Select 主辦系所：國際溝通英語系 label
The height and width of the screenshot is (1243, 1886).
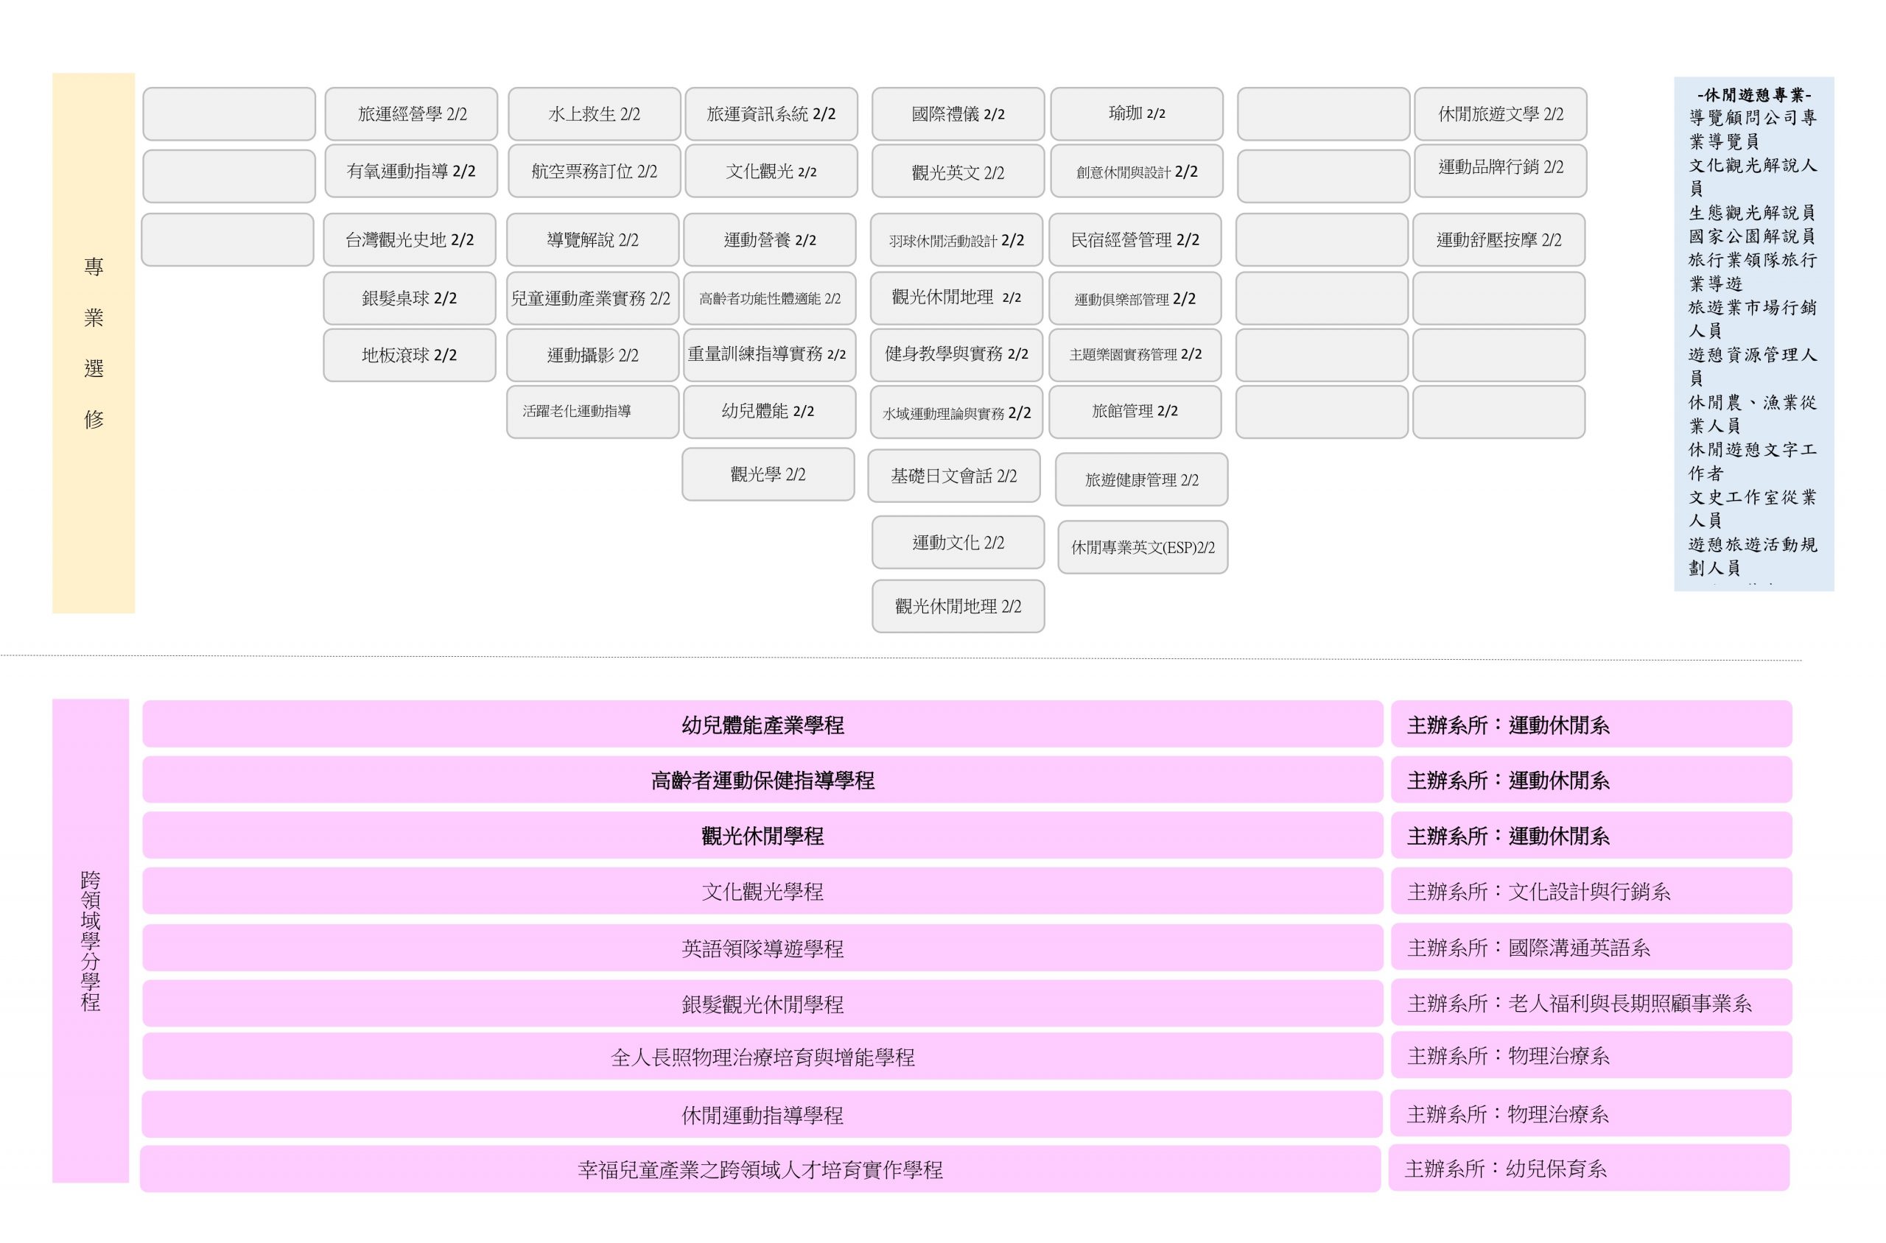pyautogui.click(x=1592, y=946)
